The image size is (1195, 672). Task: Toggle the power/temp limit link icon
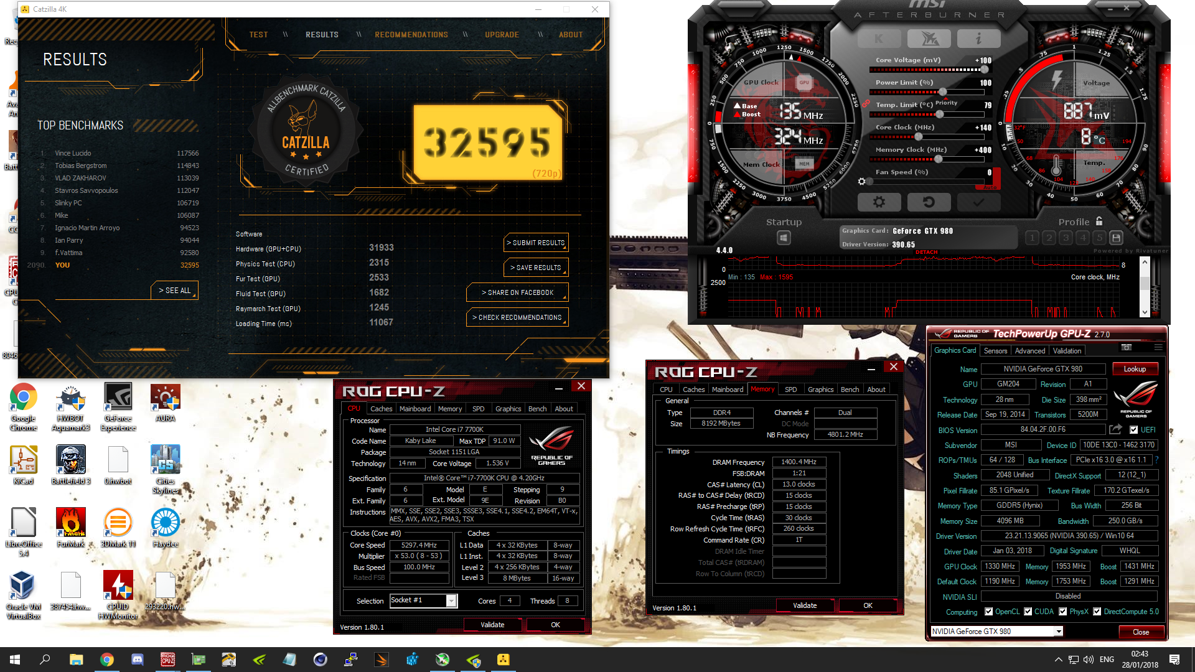[866, 104]
